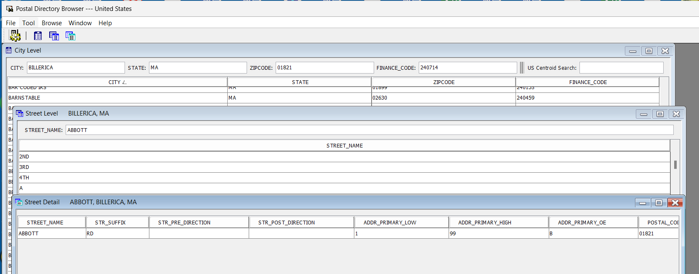The image size is (699, 274).
Task: Click STREET_NAME column header in Street Detail
Action: (52, 222)
